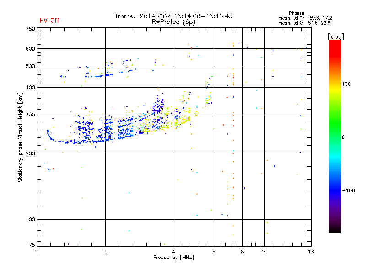Click the colorbar tick label '-100'
The height and width of the screenshot is (274, 366).
348,190
